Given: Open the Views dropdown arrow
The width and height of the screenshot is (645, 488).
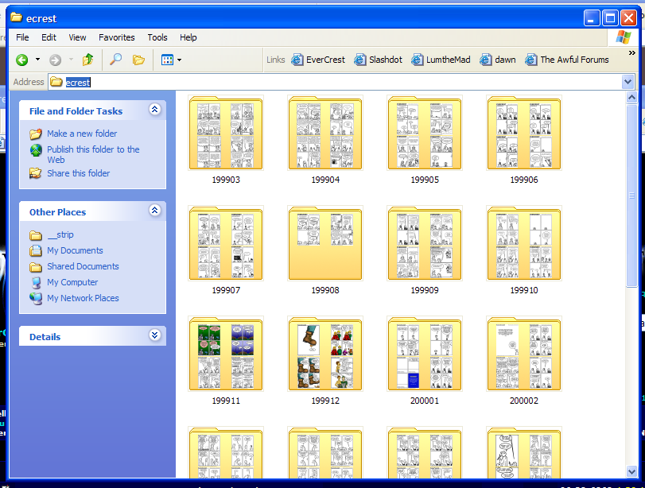Looking at the screenshot, I should (180, 60).
